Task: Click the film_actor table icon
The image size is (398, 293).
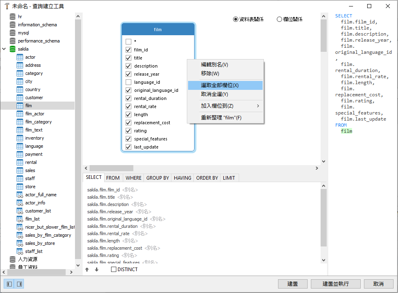Action: pos(20,114)
